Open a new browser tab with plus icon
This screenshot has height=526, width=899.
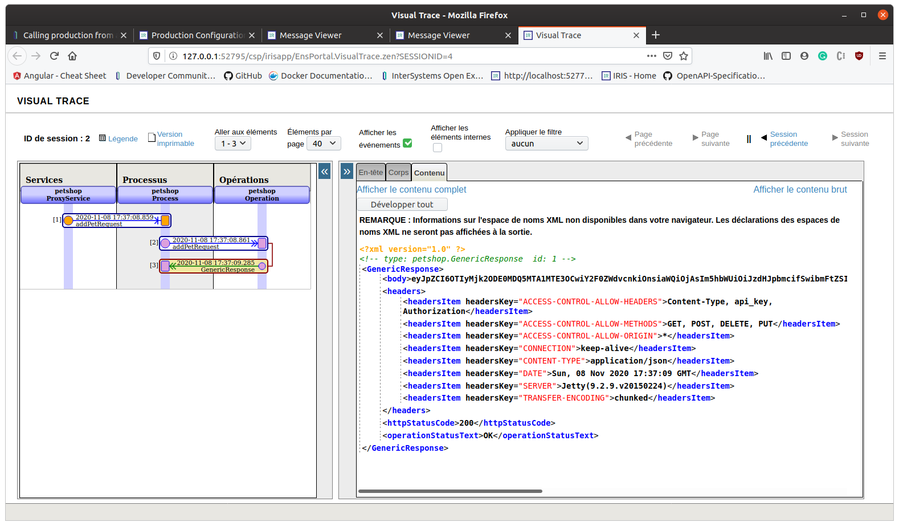tap(656, 35)
